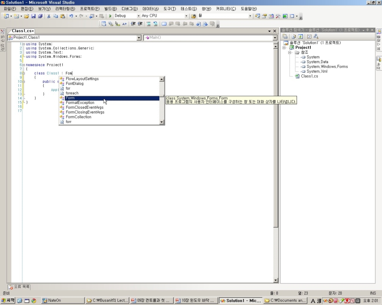Open the Debug configuration dropdown
The image size is (382, 305).
tap(138, 16)
